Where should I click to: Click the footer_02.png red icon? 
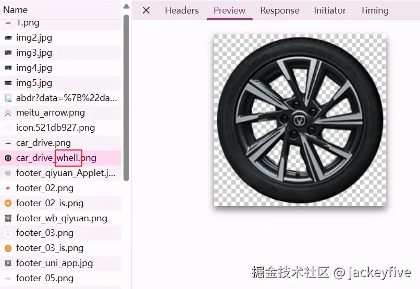point(8,188)
